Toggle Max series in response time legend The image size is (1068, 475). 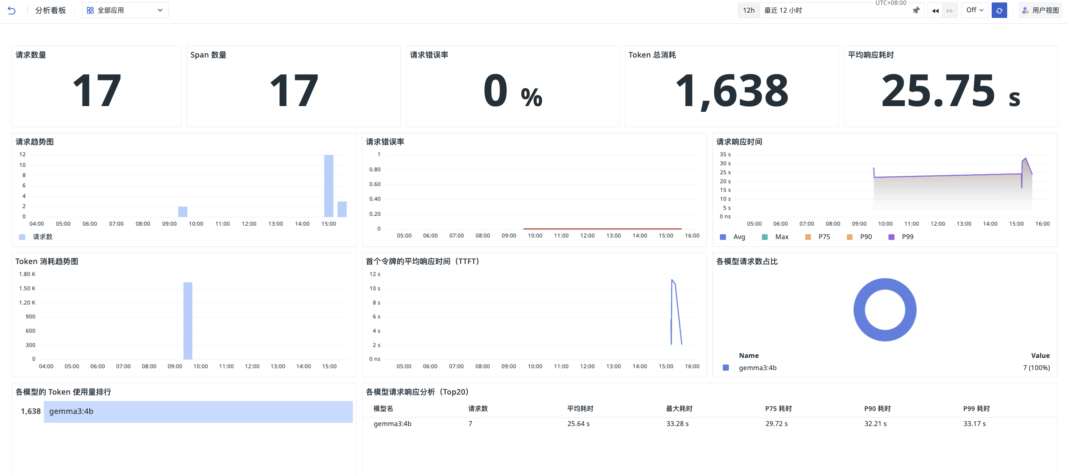click(775, 237)
